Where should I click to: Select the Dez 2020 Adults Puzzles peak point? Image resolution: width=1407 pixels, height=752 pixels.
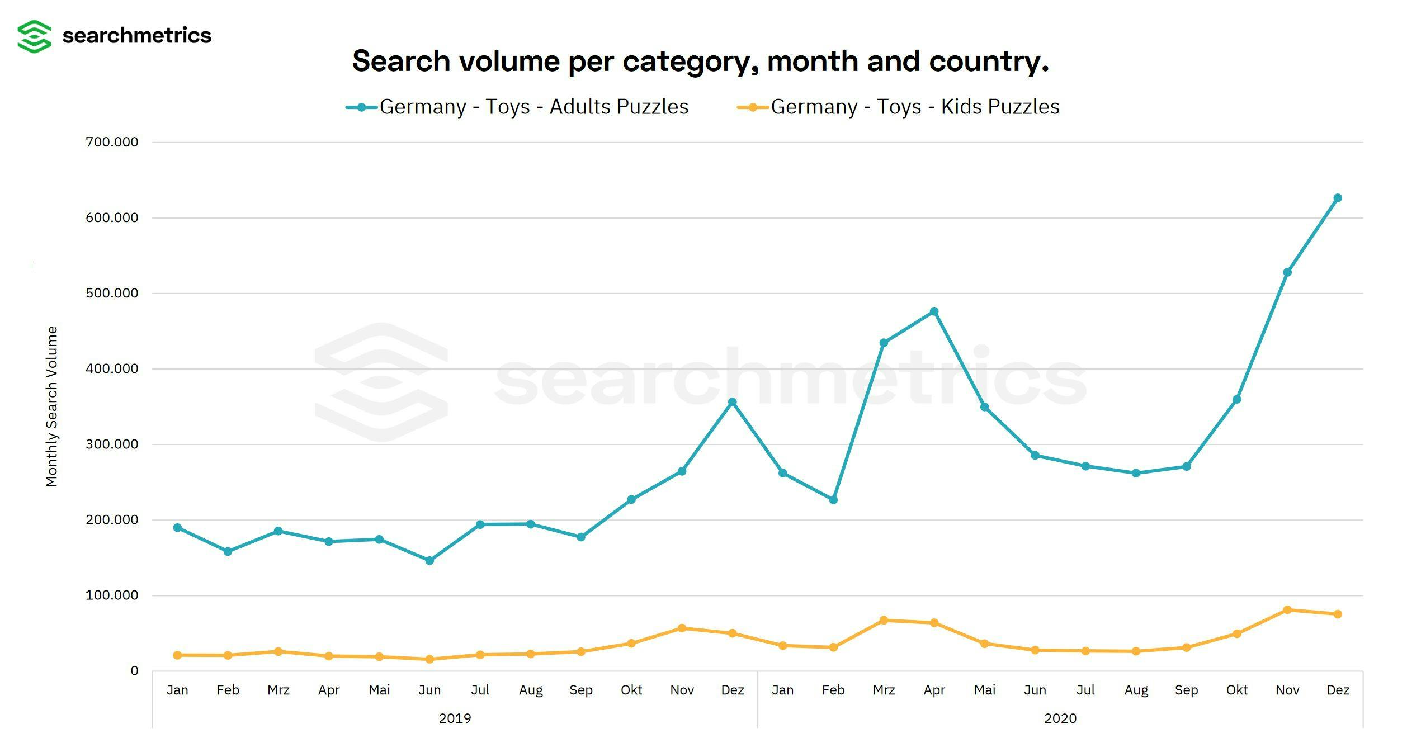point(1338,198)
